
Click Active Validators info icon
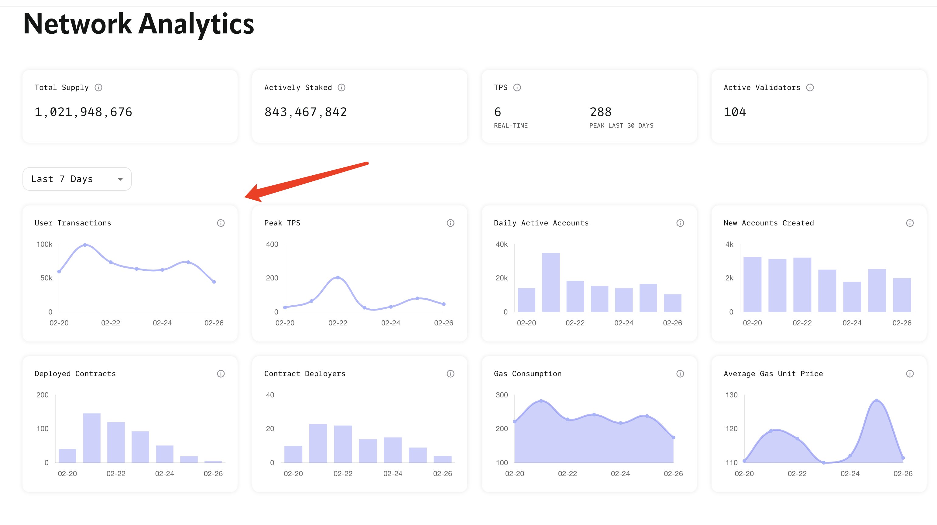[x=810, y=87]
